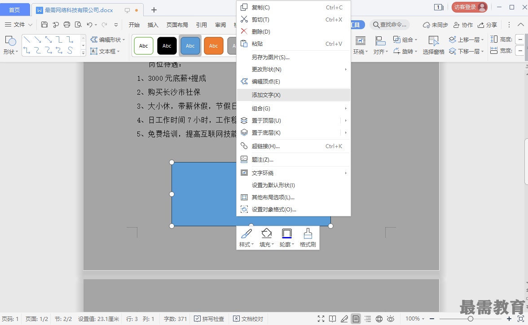Toggle 拼写检查 spell check in status bar
The width and height of the screenshot is (528, 325).
pyautogui.click(x=209, y=319)
